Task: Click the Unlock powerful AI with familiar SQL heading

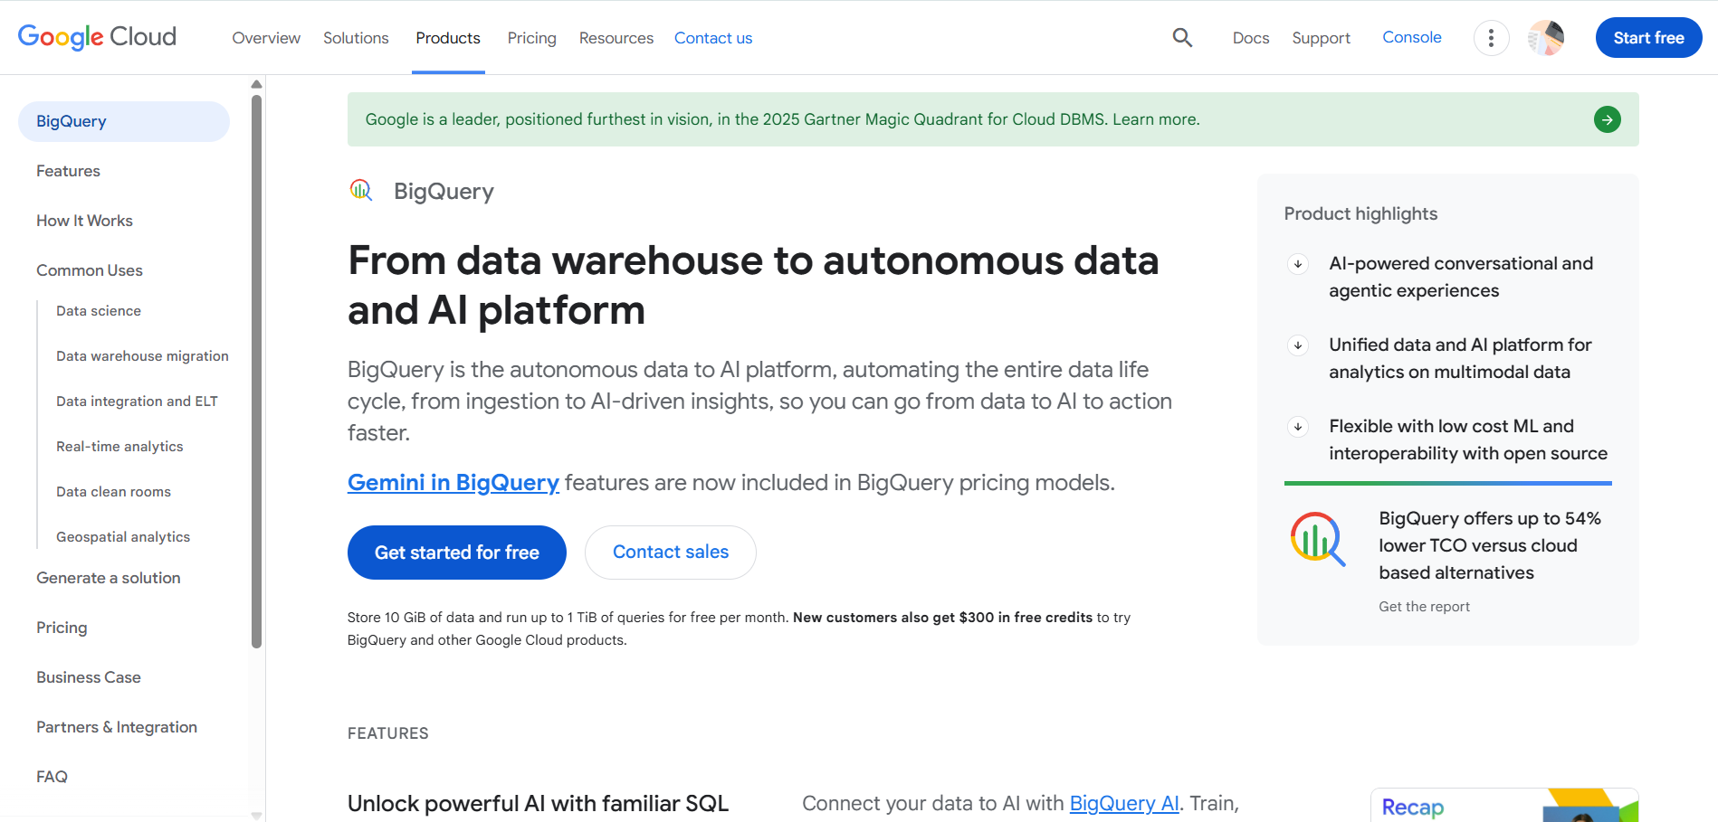Action: (538, 803)
